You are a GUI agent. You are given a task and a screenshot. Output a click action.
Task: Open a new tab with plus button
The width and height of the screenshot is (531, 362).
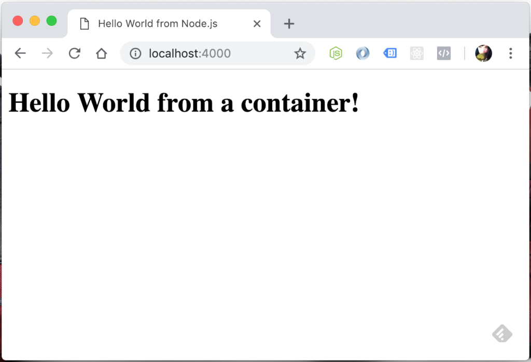pos(289,24)
